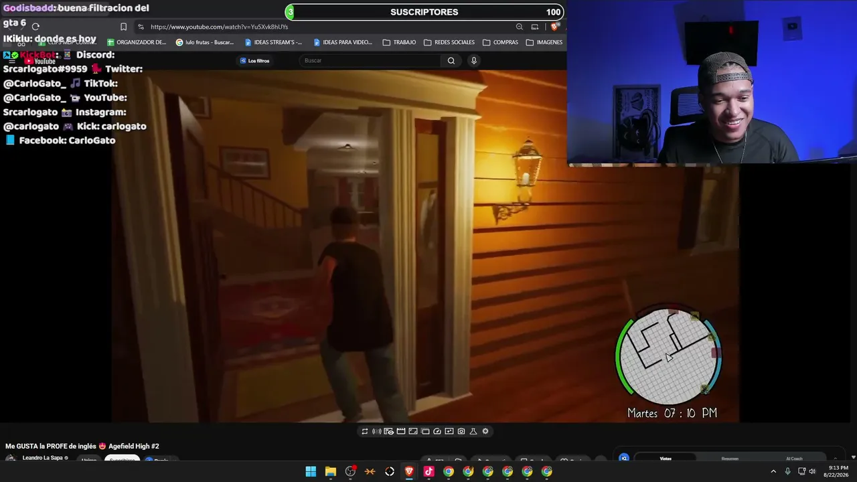Open the volume control in system tray
Viewport: 857px width, 482px height.
pyautogui.click(x=813, y=471)
